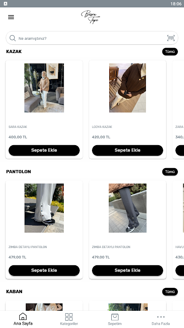Add white Zımba Detaylı Pantolon to cart
The image size is (184, 328).
coord(44,270)
